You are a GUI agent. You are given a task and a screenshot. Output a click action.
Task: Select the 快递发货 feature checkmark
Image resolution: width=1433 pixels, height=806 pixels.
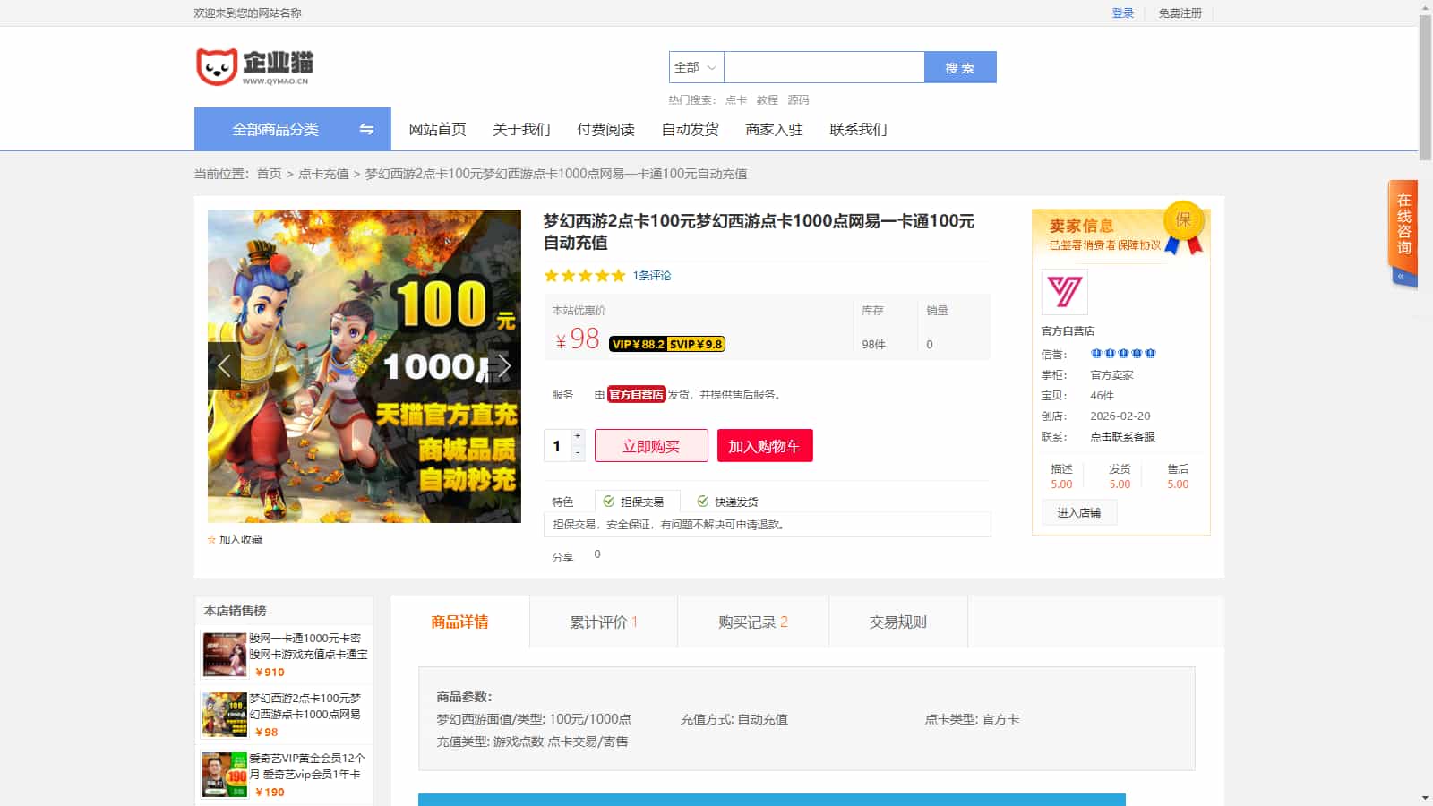(x=703, y=502)
